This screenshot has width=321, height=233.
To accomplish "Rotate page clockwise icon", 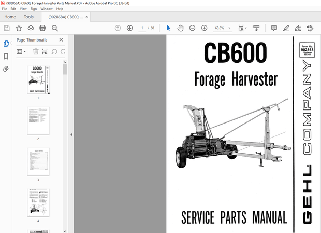I will click(63, 51).
